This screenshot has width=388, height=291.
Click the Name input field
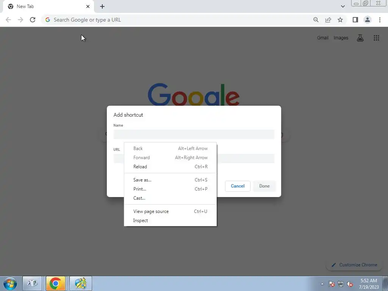[x=194, y=135]
